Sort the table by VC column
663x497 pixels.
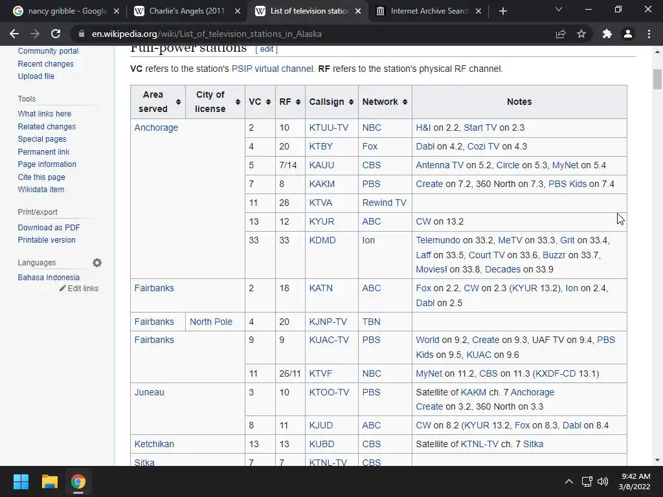[268, 102]
